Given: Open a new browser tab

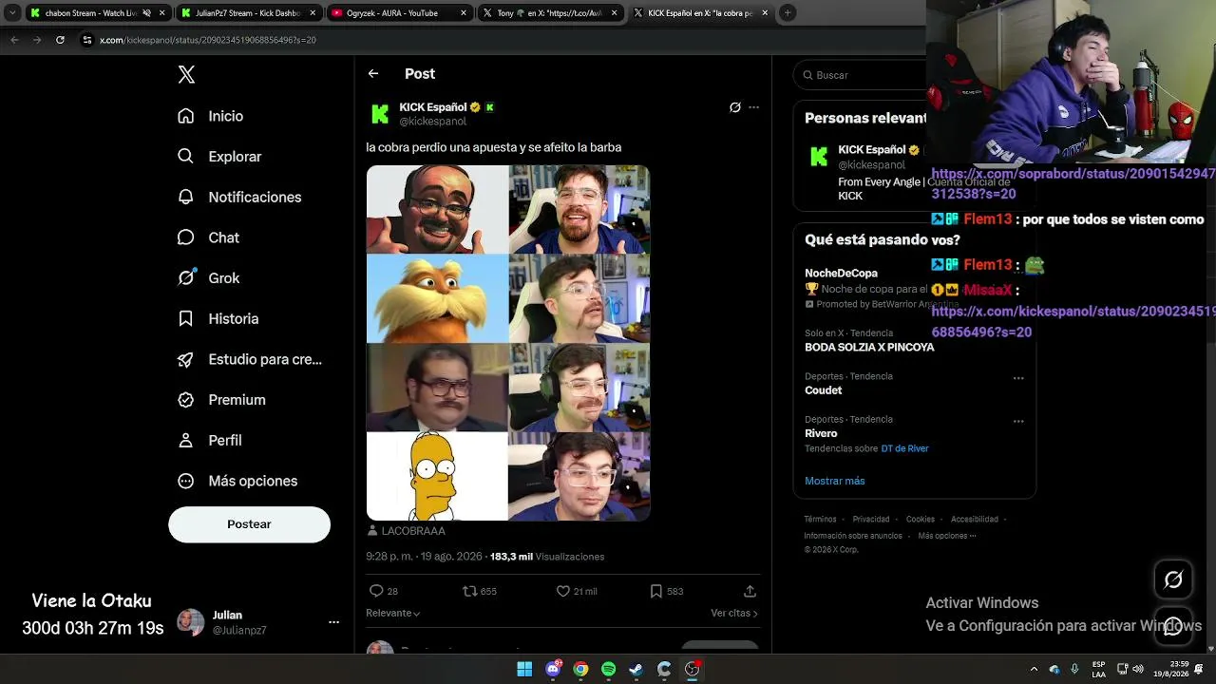Looking at the screenshot, I should [788, 13].
